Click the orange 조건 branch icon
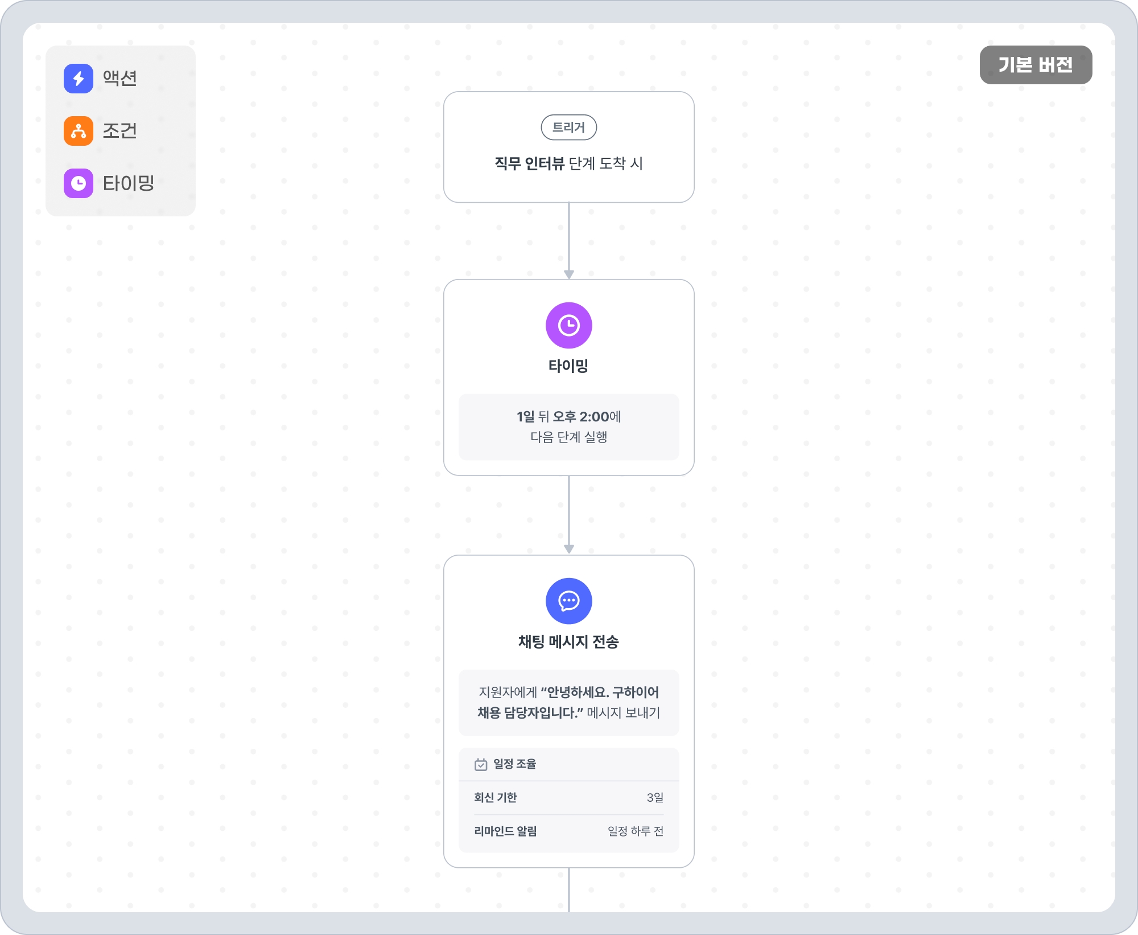The image size is (1138, 935). coord(79,131)
